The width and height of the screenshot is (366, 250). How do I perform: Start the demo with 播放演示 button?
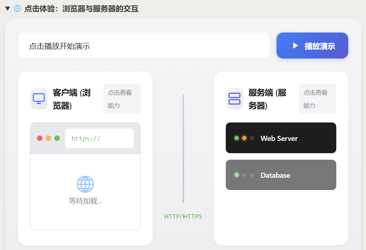pyautogui.click(x=312, y=46)
